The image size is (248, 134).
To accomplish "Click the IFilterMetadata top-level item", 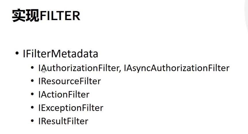I will point(61,54).
